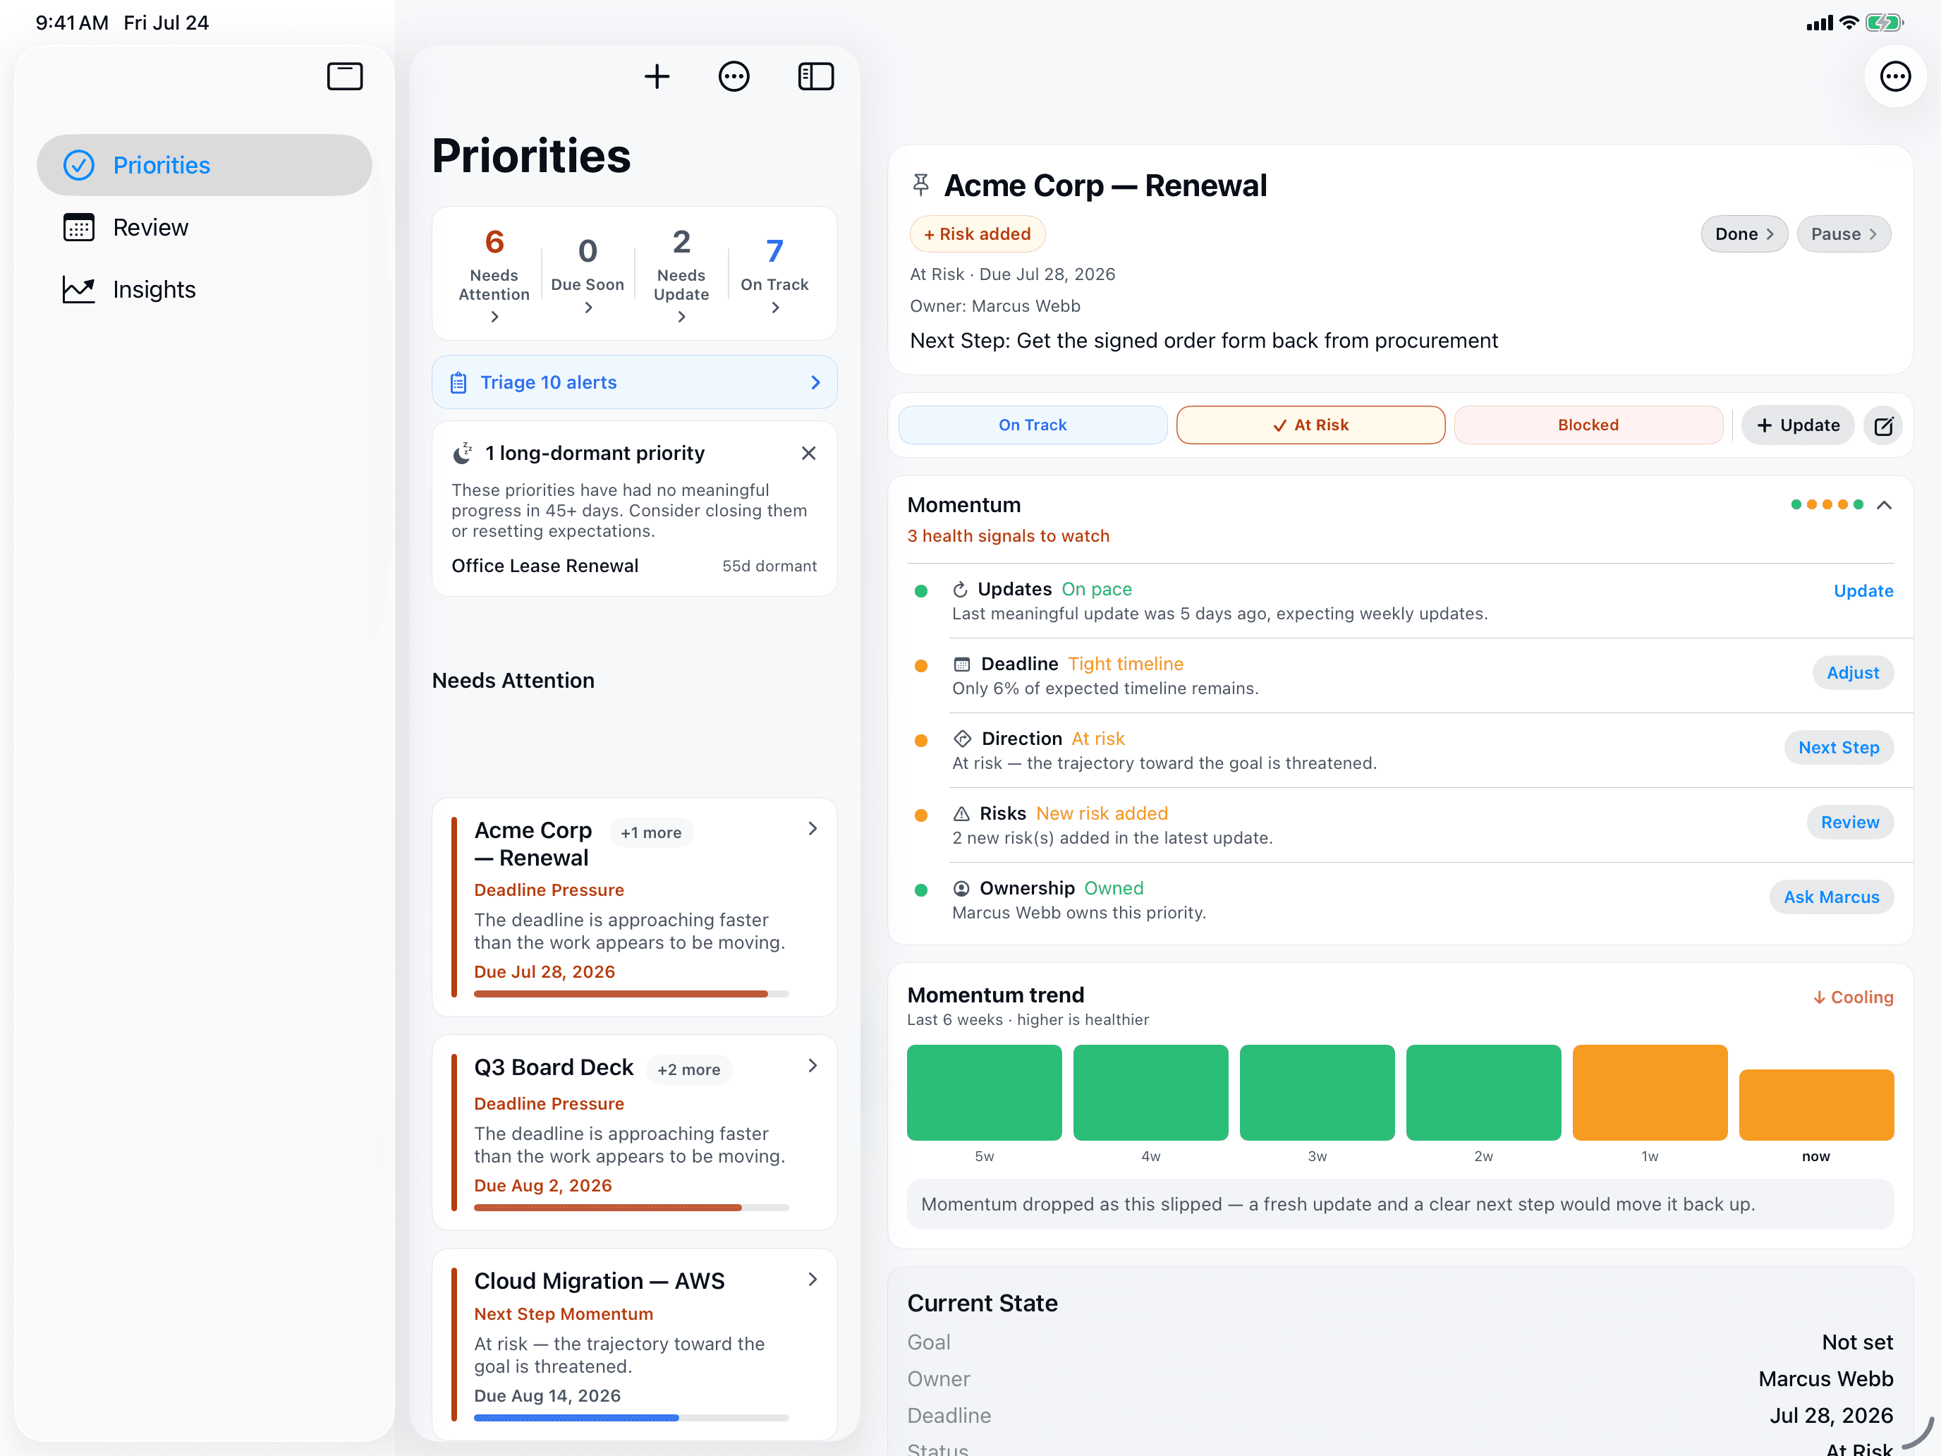This screenshot has height=1456, width=1941.
Task: Click the Direction diamond icon in Momentum
Action: [963, 739]
